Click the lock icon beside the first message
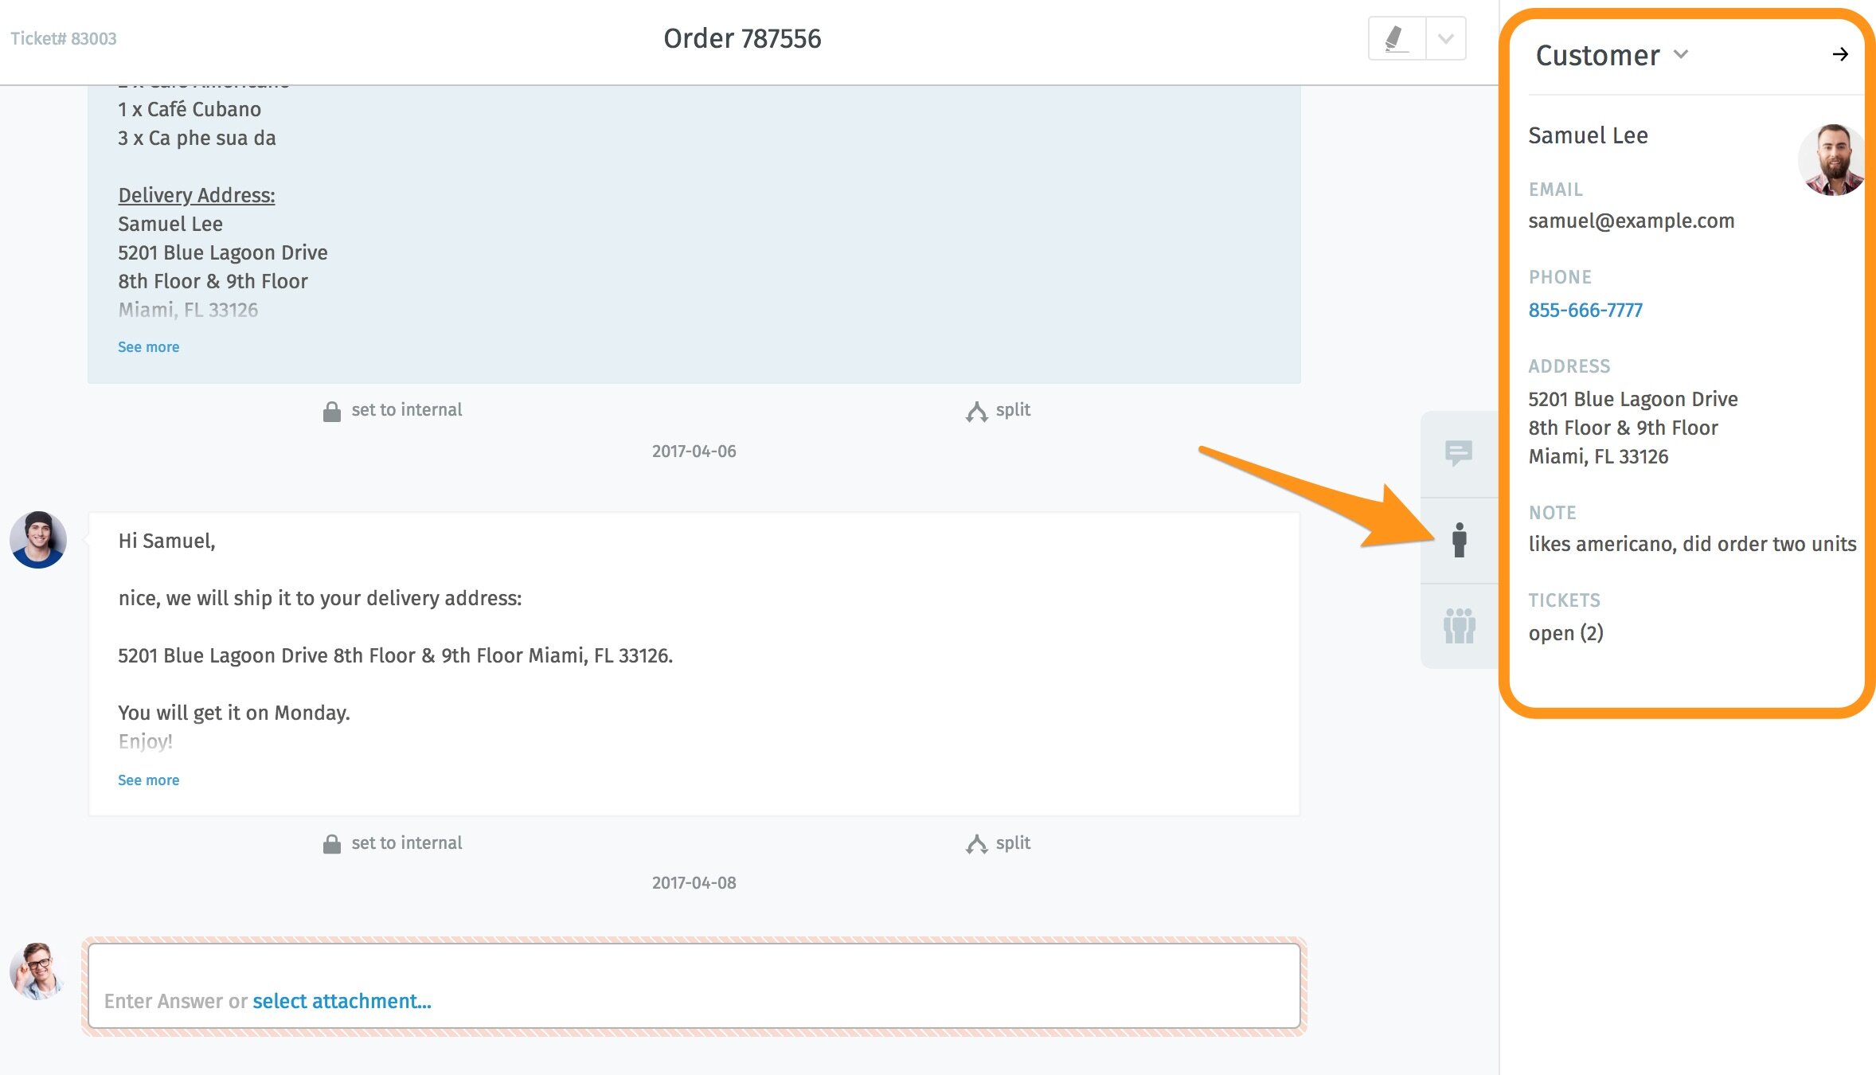This screenshot has width=1876, height=1075. pos(332,409)
